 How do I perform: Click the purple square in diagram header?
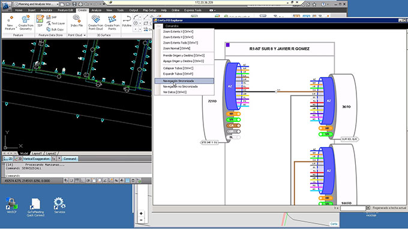click(227, 45)
